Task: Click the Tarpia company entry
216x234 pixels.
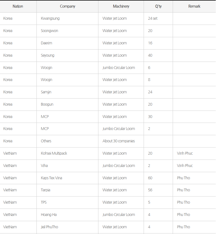Action: coord(46,190)
